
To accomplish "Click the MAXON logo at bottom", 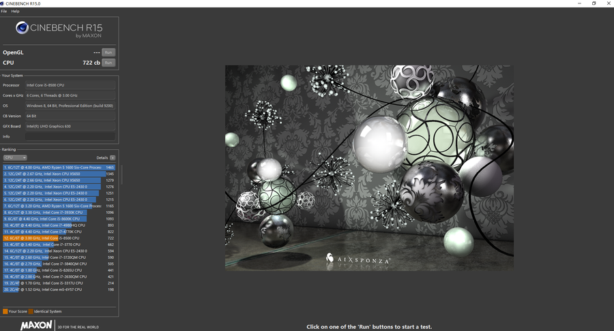I will tap(36, 326).
